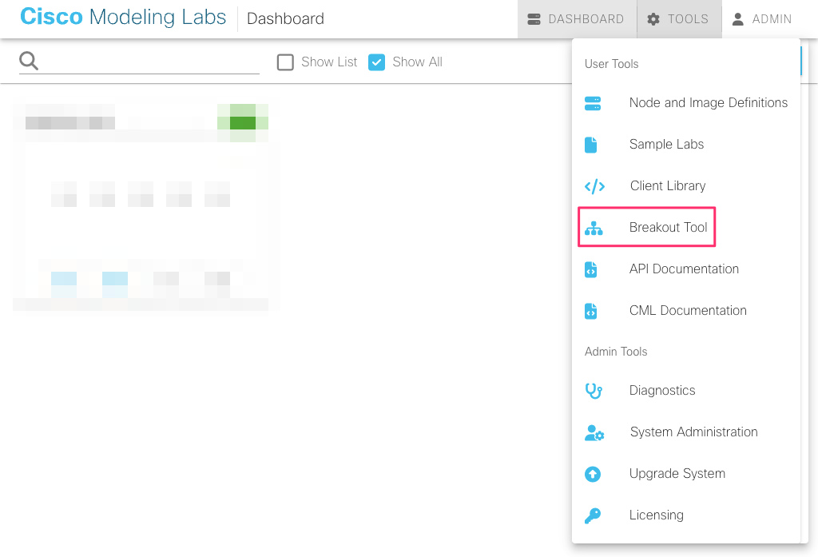Select Upgrade System entry

(686, 473)
